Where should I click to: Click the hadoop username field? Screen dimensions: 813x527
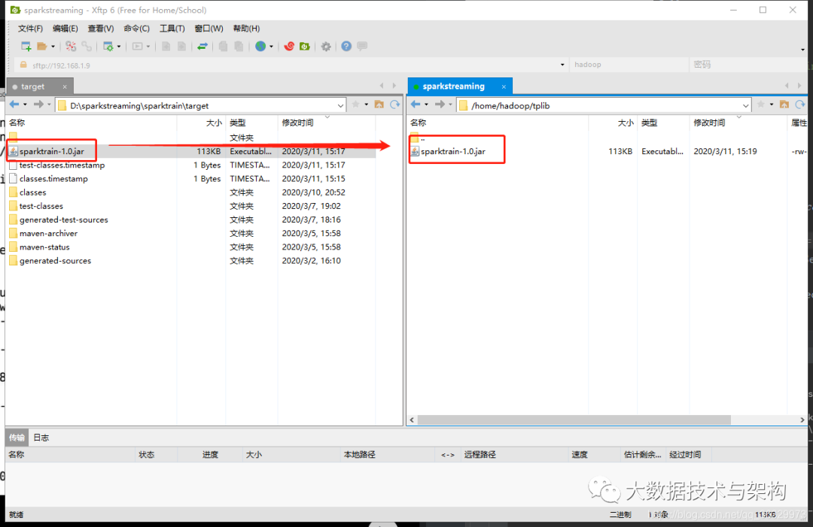(629, 65)
